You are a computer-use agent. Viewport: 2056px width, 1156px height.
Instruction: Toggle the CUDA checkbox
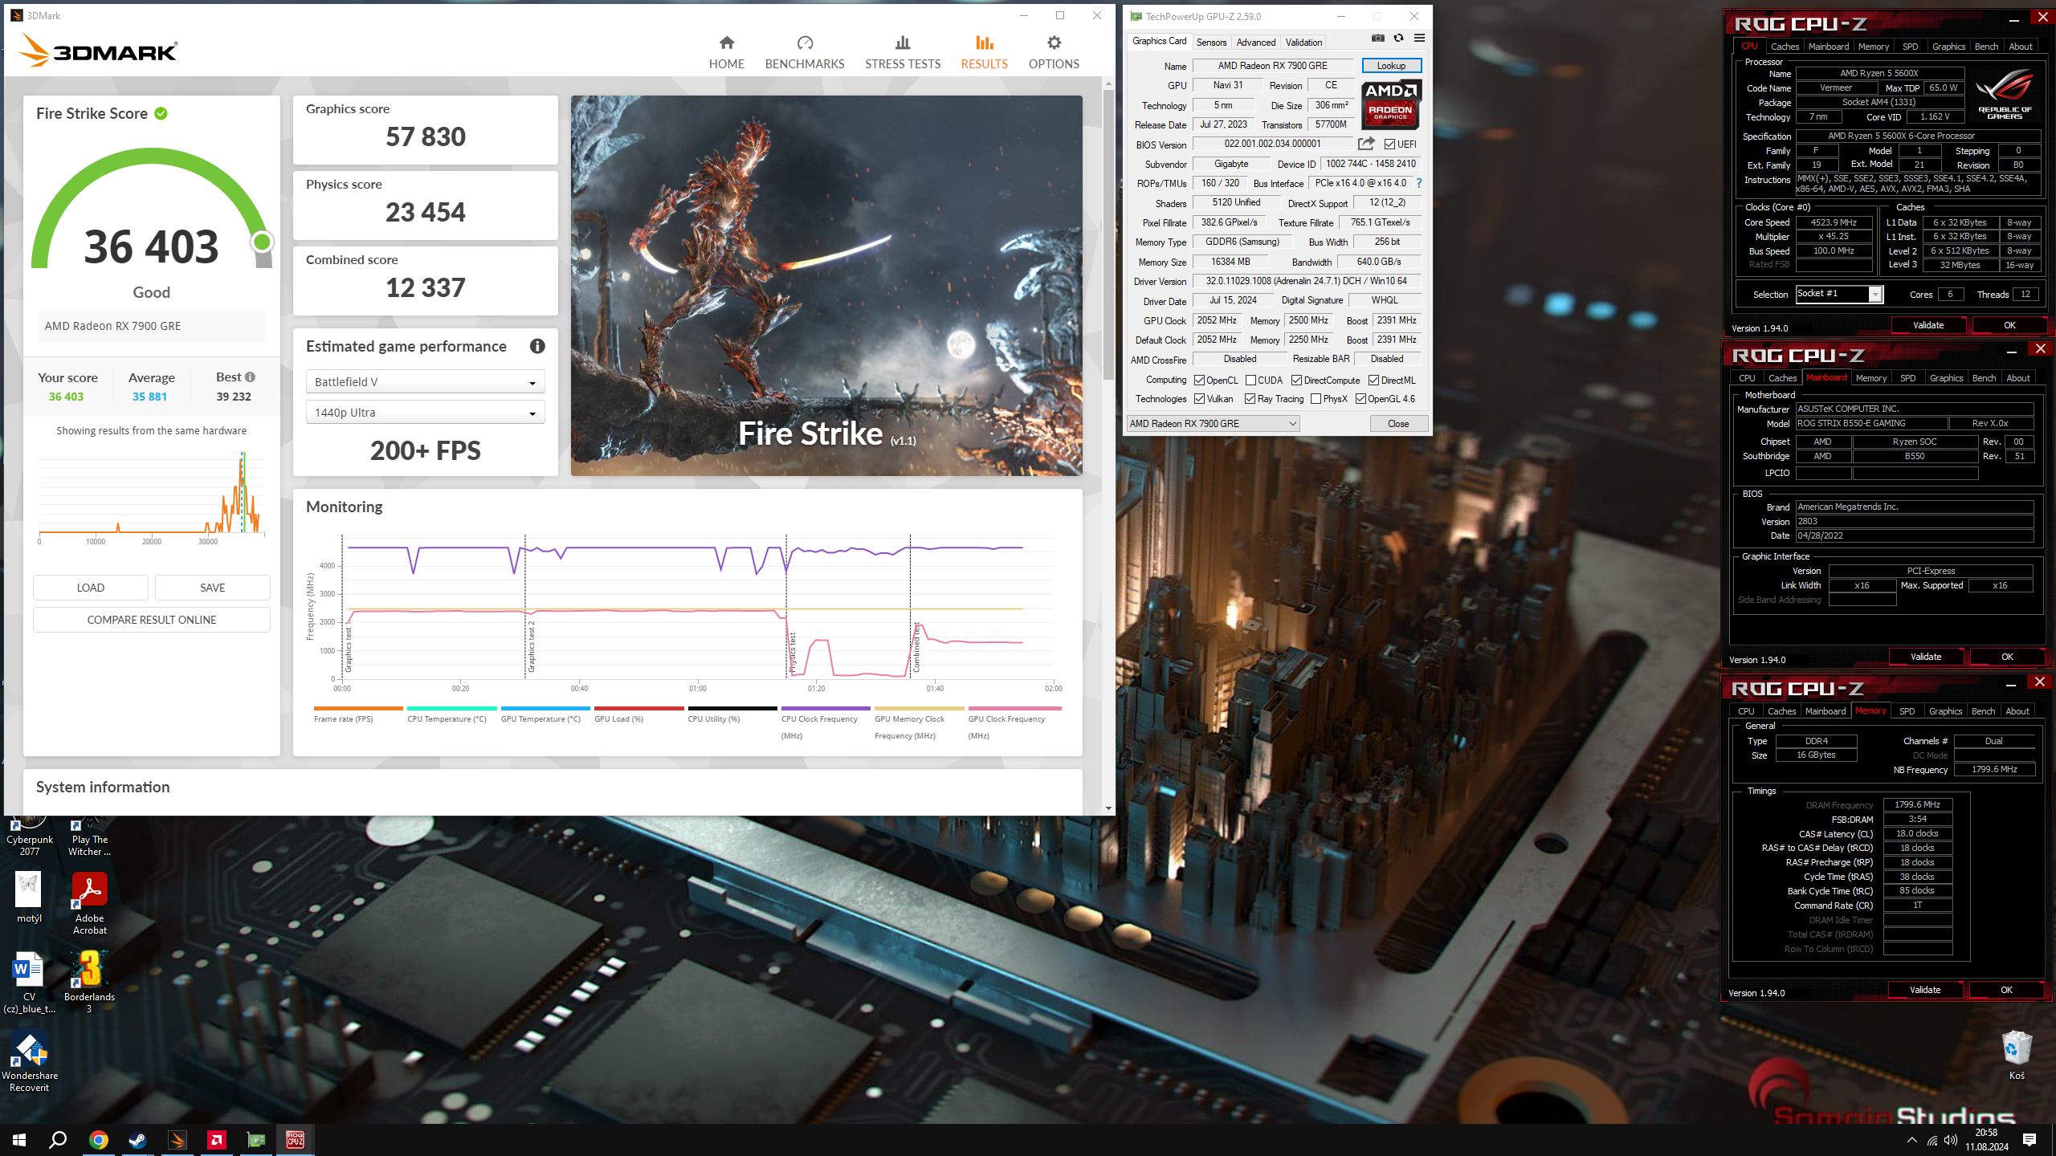[1250, 381]
